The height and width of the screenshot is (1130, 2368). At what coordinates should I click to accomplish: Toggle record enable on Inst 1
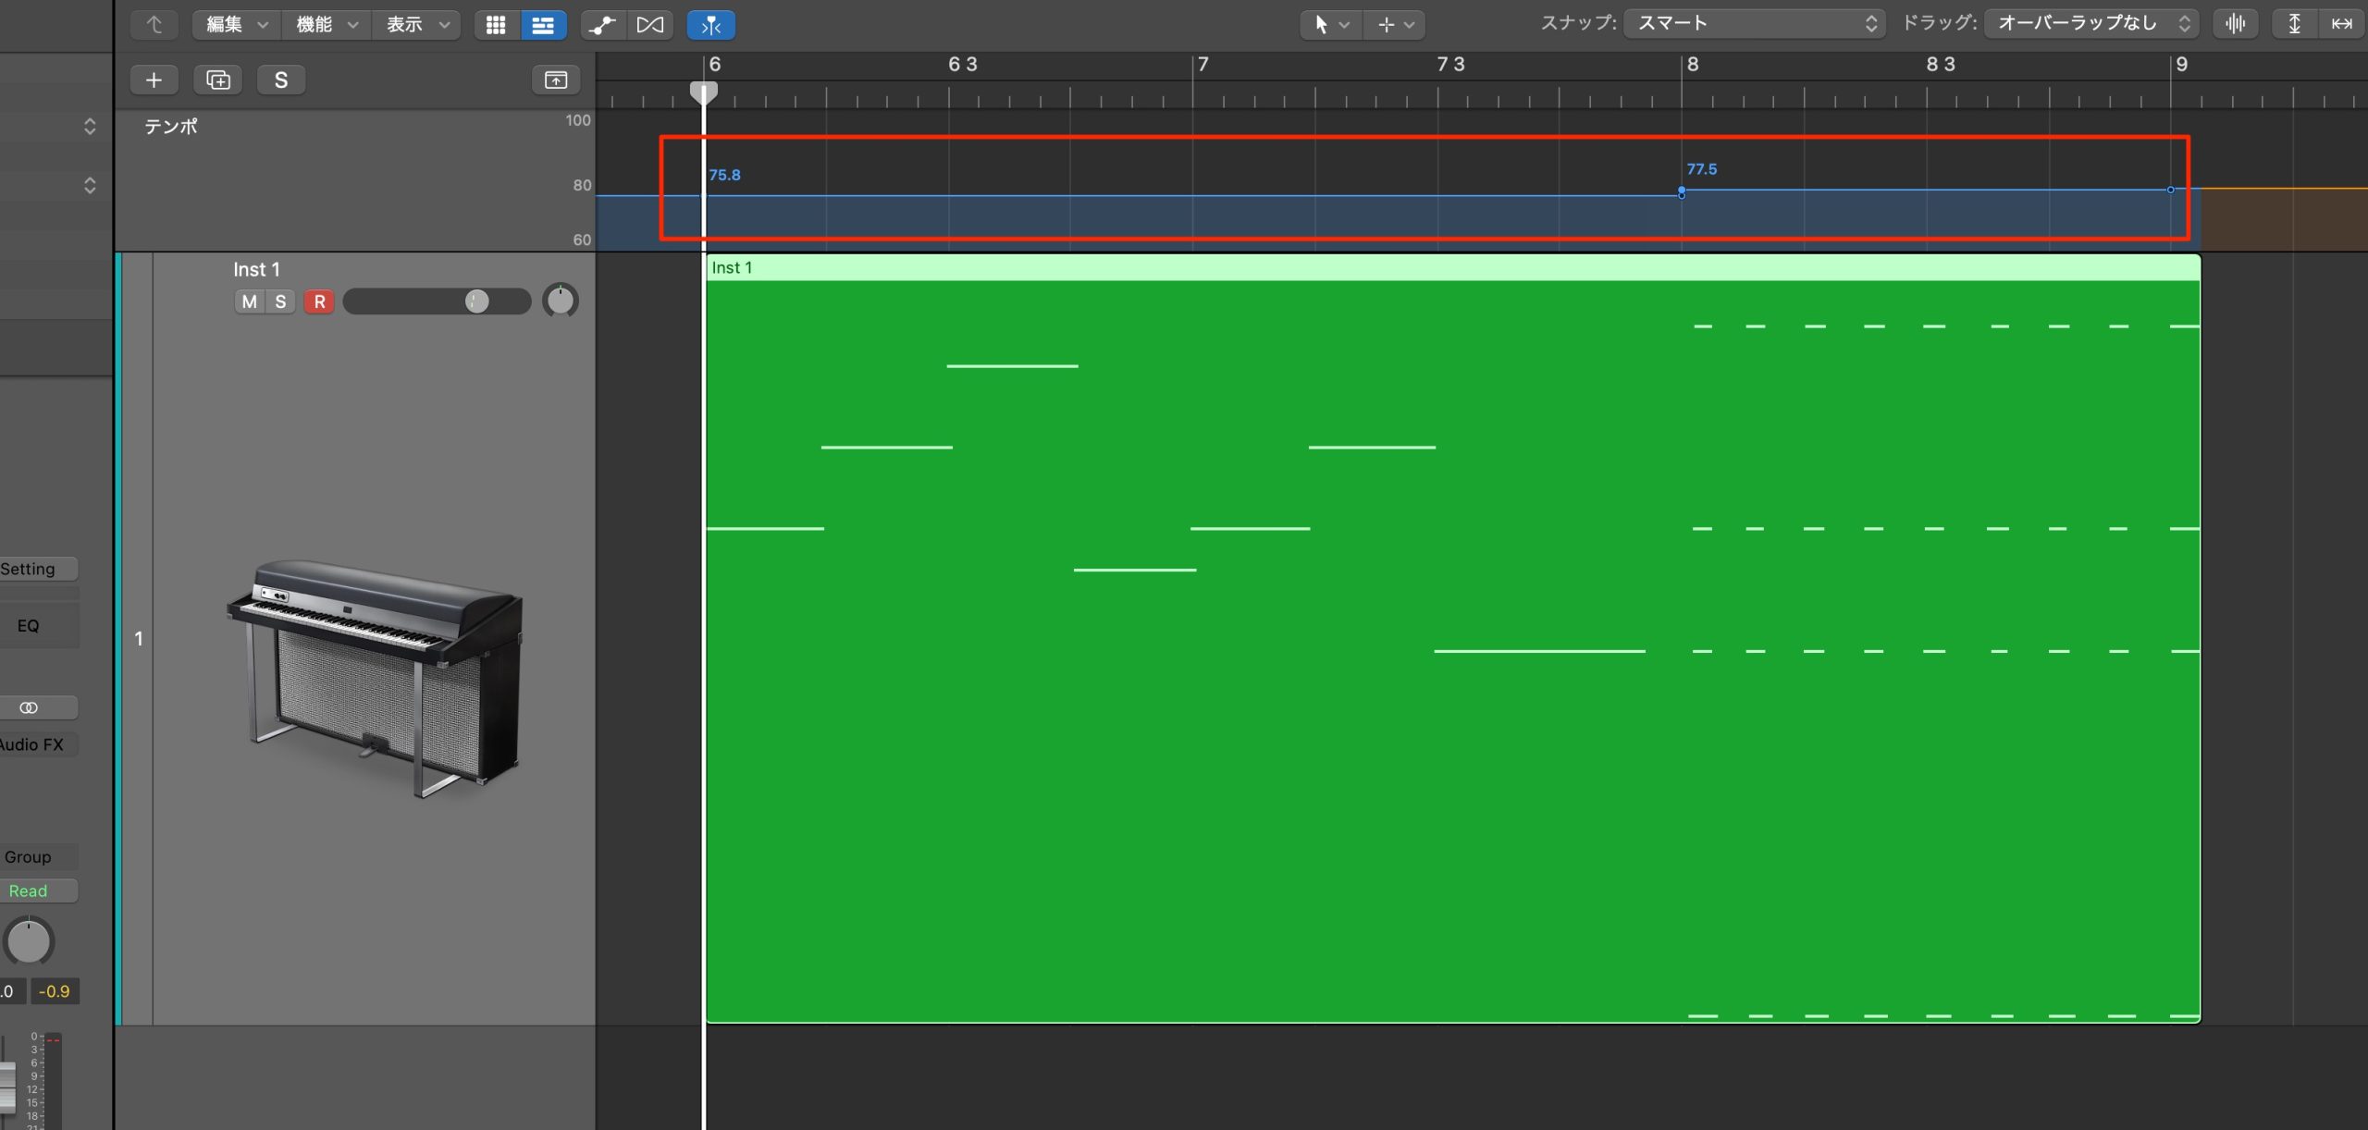[319, 301]
